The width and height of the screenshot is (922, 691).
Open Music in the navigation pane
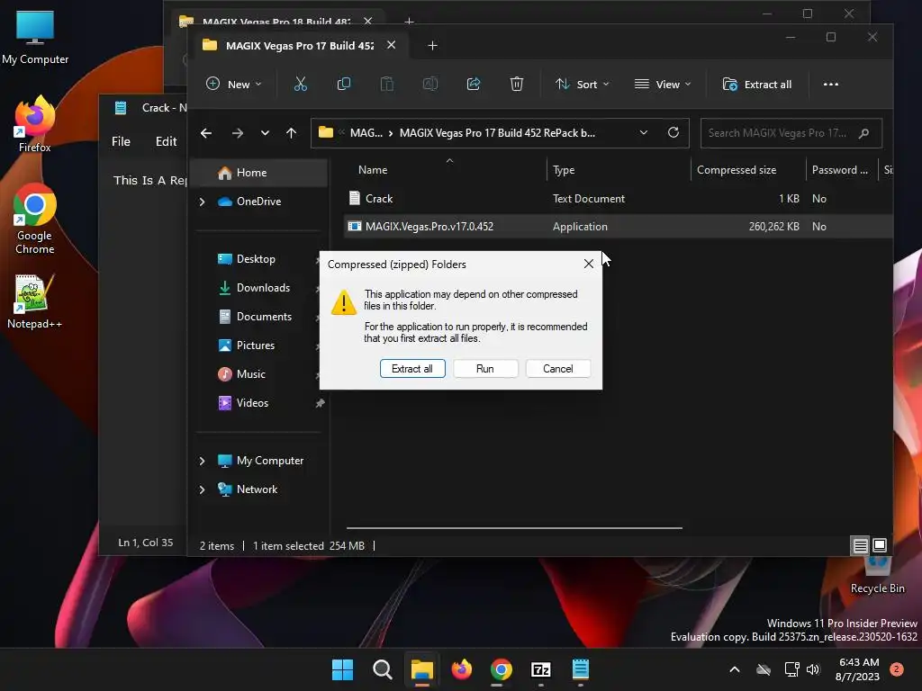(x=250, y=374)
